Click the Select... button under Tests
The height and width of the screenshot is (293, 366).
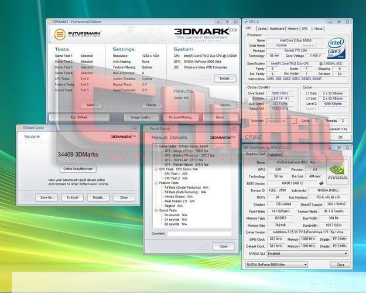[x=92, y=105]
